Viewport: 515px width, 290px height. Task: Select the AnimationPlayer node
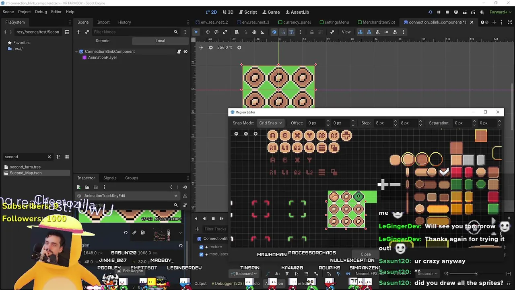tap(102, 58)
